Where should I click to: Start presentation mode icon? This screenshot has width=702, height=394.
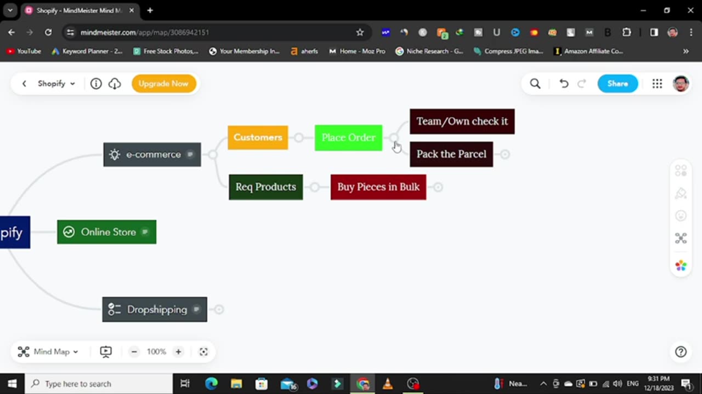(x=106, y=352)
